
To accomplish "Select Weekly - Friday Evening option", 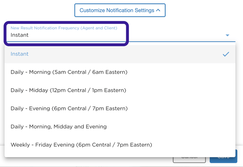I will (x=81, y=145).
